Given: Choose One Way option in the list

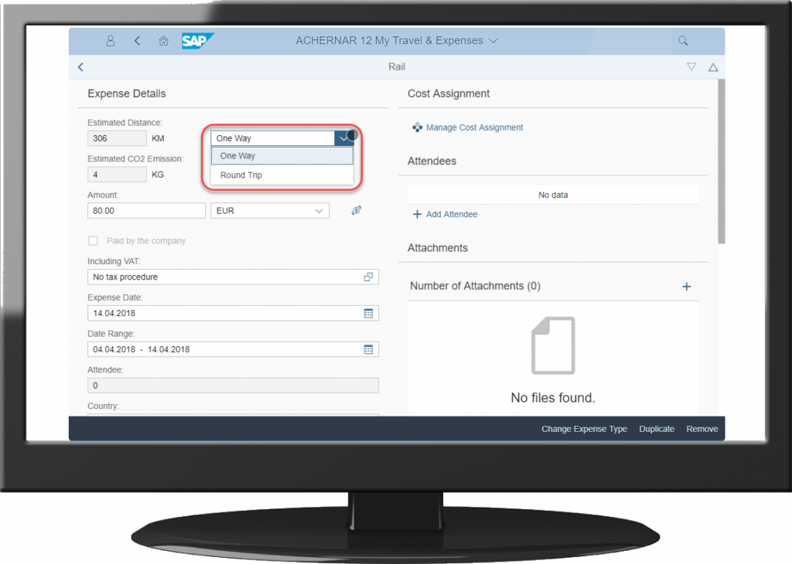Looking at the screenshot, I should (238, 156).
